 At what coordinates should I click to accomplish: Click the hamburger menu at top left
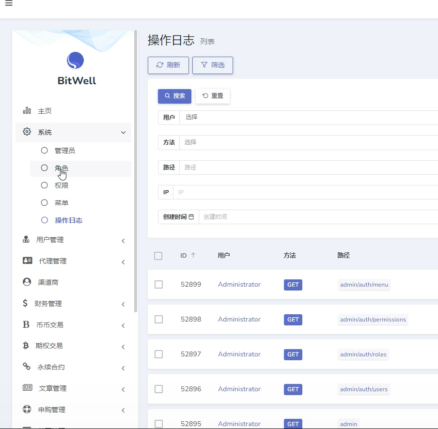coord(8,3)
